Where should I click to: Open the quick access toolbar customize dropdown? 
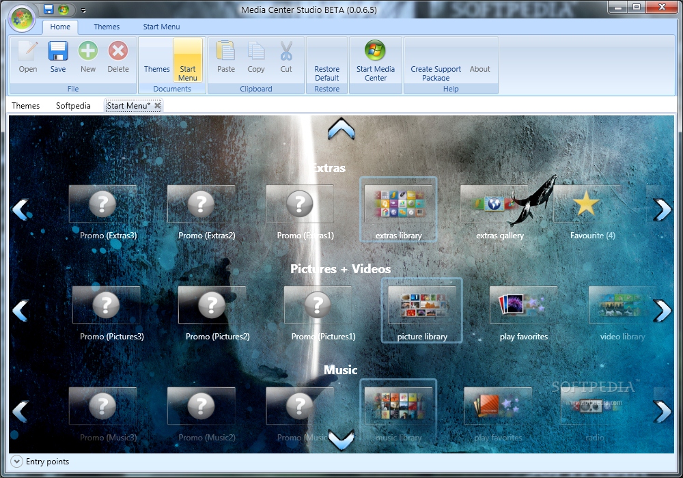pyautogui.click(x=83, y=10)
